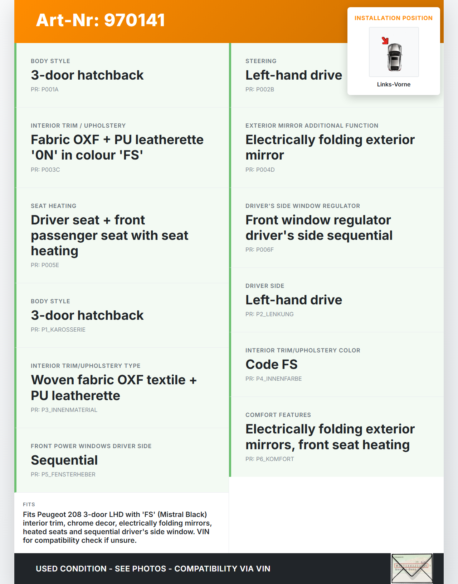This screenshot has width=458, height=584.
Task: Click the COMFORT FEATURES card with PR P6_KOMFORT
Action: (330, 437)
